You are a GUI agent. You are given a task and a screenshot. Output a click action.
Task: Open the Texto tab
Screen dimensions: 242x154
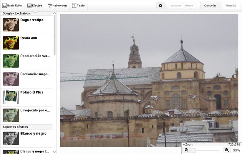[78, 5]
